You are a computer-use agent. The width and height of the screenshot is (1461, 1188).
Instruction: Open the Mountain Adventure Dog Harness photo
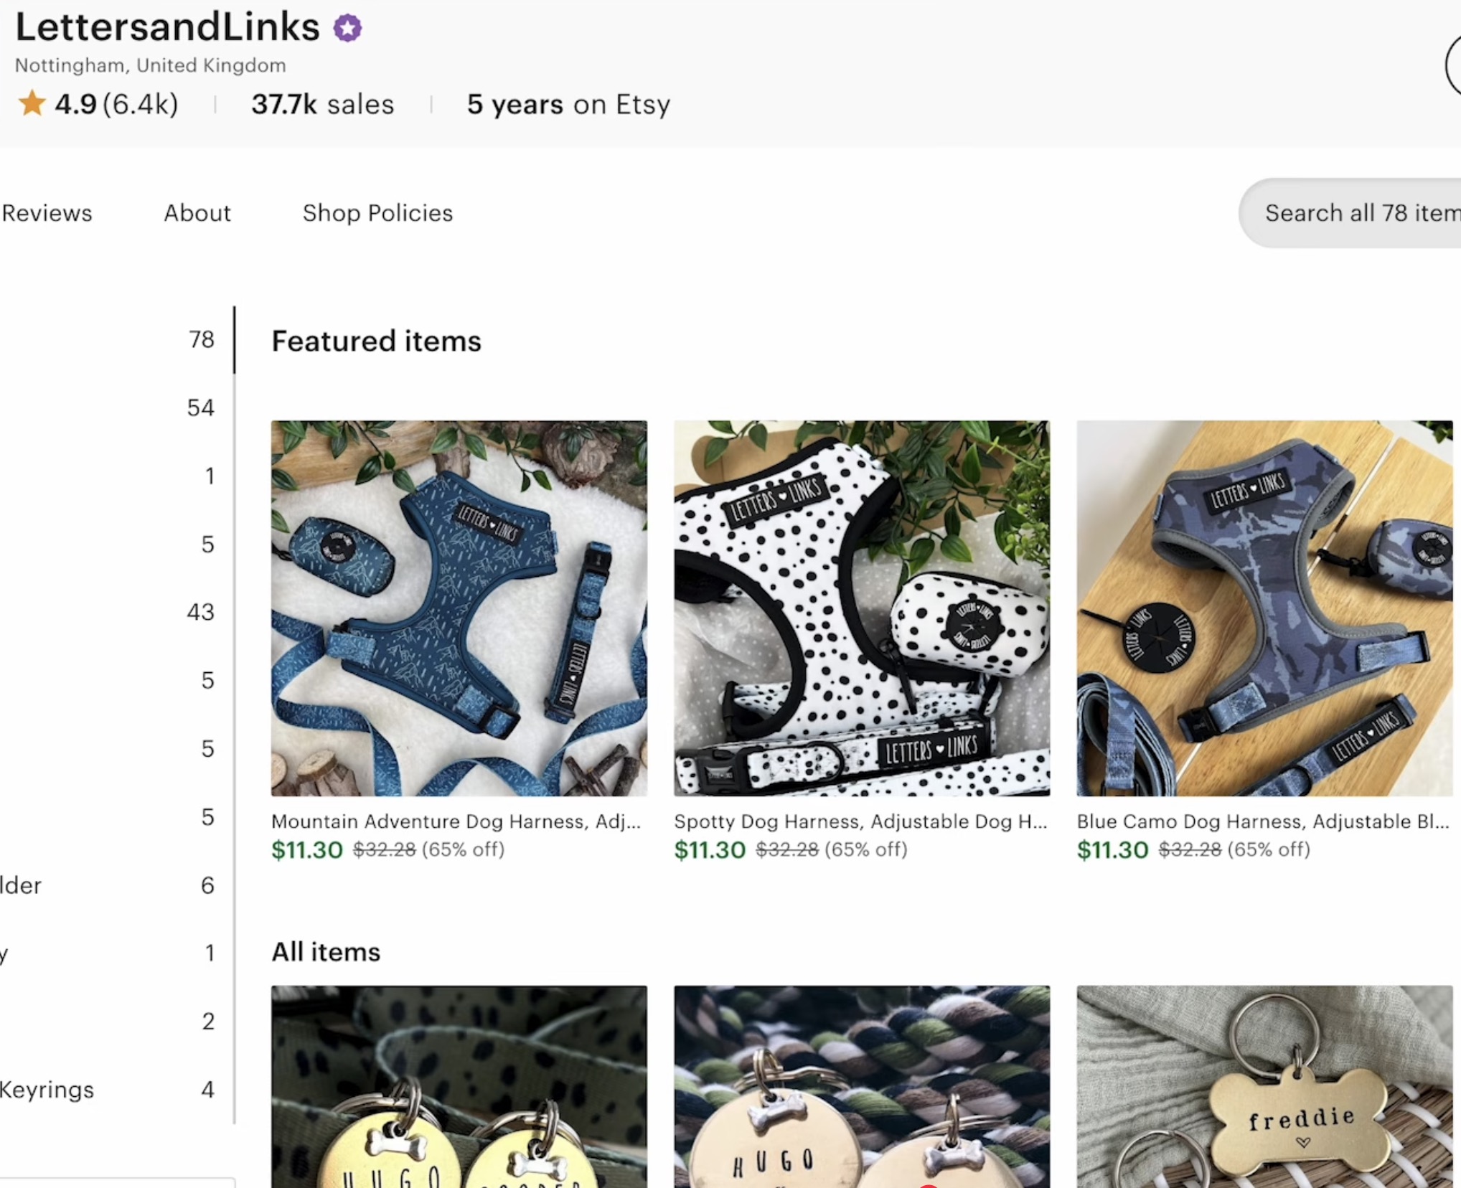[459, 608]
